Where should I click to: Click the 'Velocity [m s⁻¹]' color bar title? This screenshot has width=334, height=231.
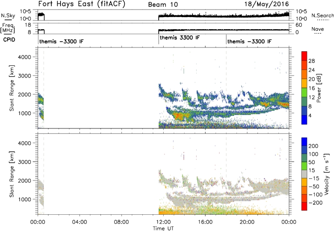coord(326,174)
